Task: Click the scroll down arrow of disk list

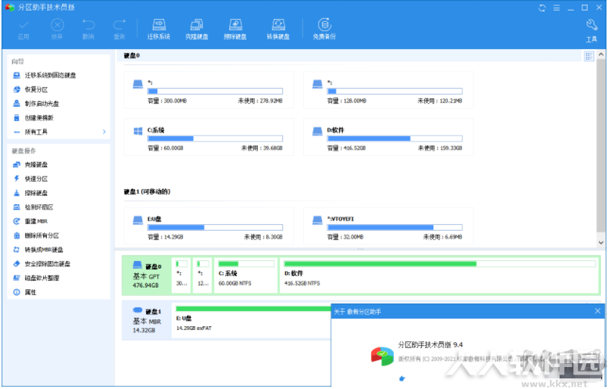Action: tap(601, 243)
